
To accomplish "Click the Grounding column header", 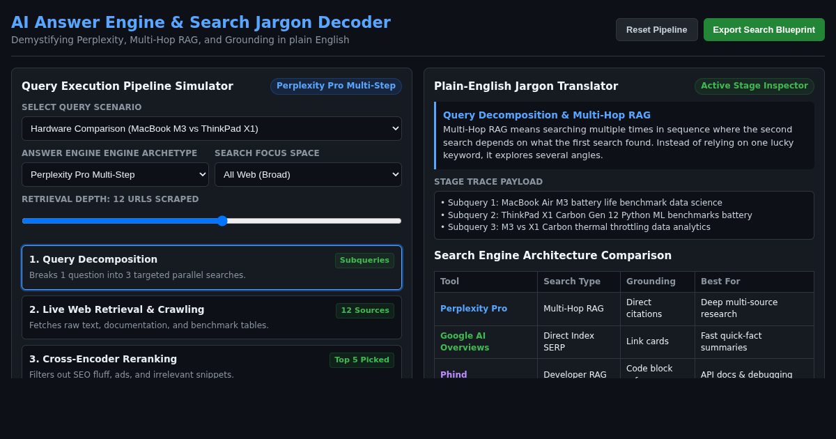I will (x=658, y=282).
